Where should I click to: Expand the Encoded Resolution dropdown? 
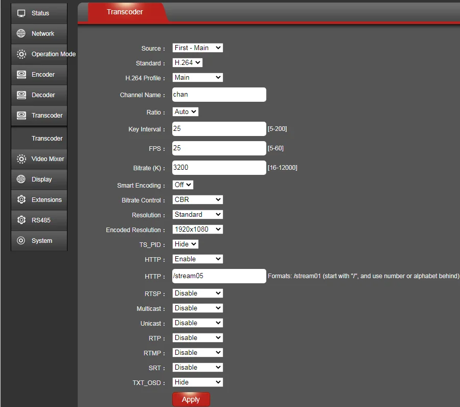pyautogui.click(x=197, y=230)
